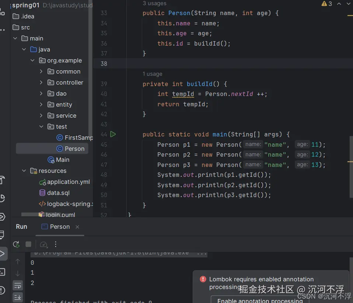Click the warnings indicator showing 3
This screenshot has width=353, height=303.
pyautogui.click(x=327, y=4)
